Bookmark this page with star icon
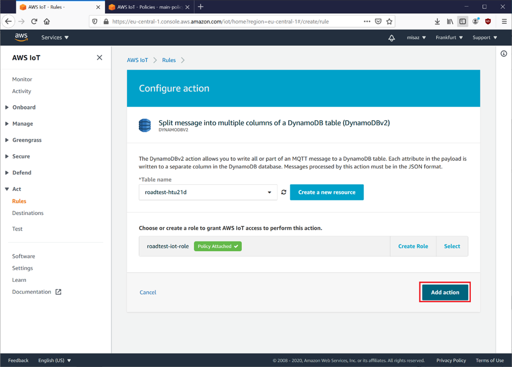The image size is (512, 367). click(389, 22)
